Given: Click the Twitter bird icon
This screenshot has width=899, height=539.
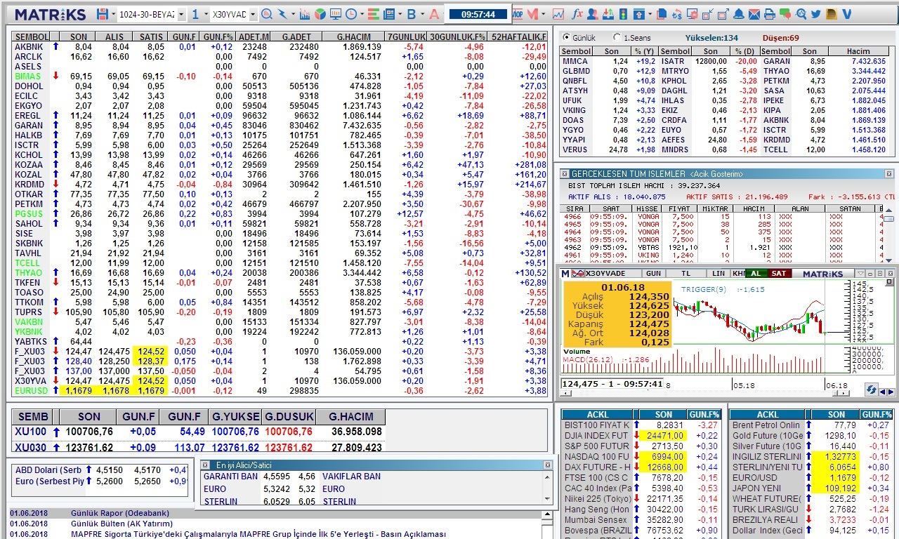Looking at the screenshot, I should click(x=815, y=14).
